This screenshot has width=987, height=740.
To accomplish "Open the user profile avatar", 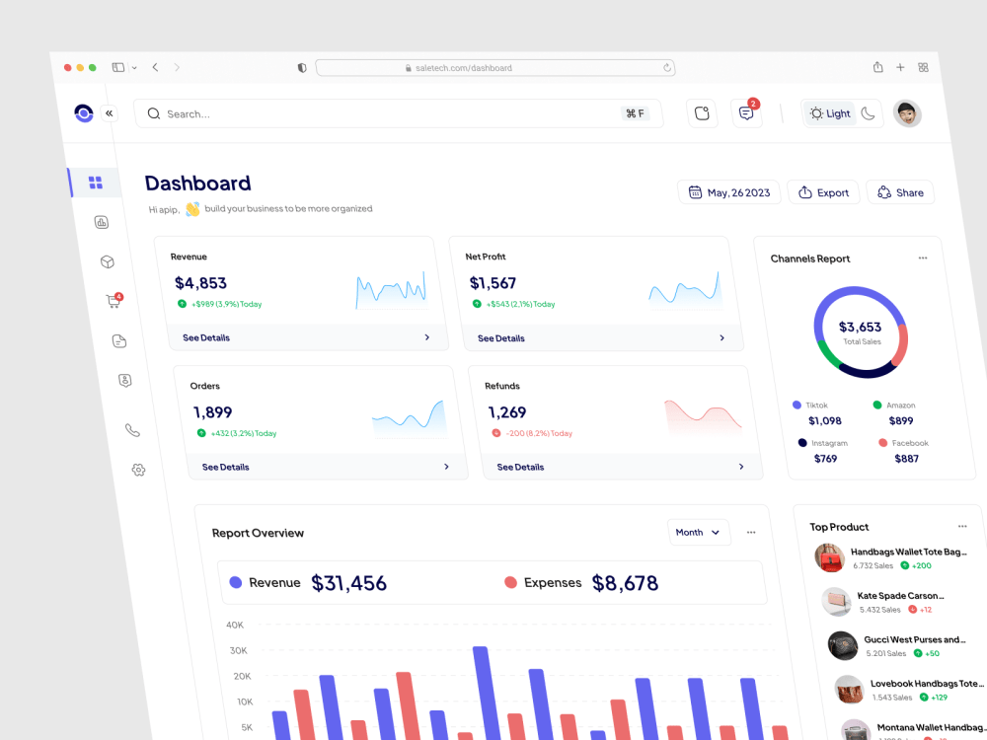I will 907,113.
